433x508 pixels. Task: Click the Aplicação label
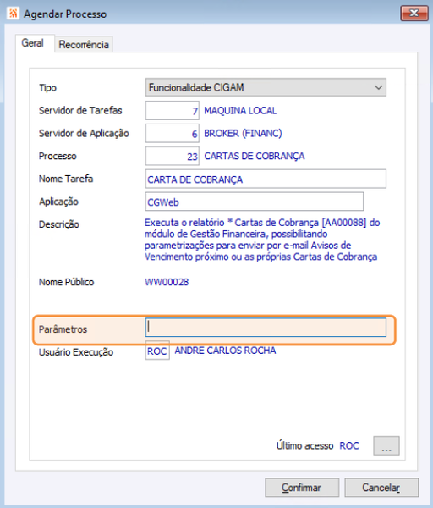[58, 202]
